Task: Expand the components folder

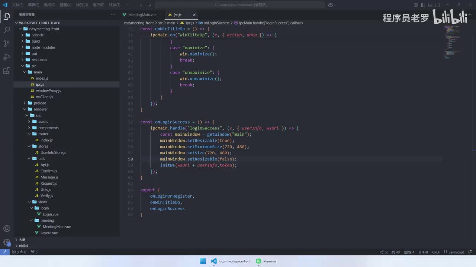Action: (x=48, y=128)
